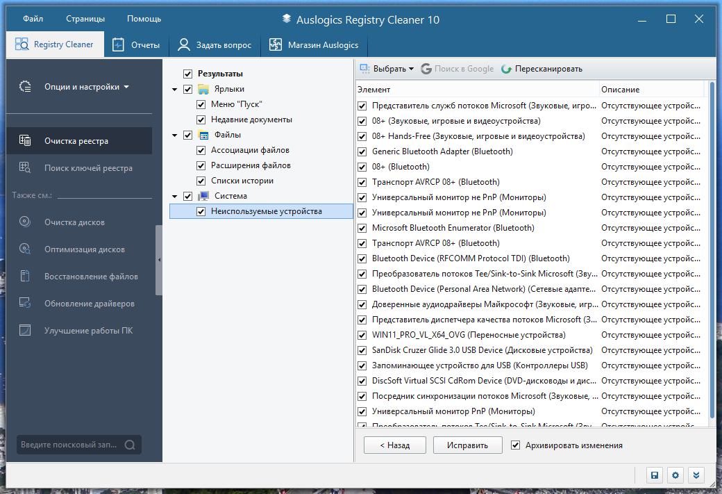The height and width of the screenshot is (494, 722).
Task: Click the < Назад button
Action: [x=394, y=445]
